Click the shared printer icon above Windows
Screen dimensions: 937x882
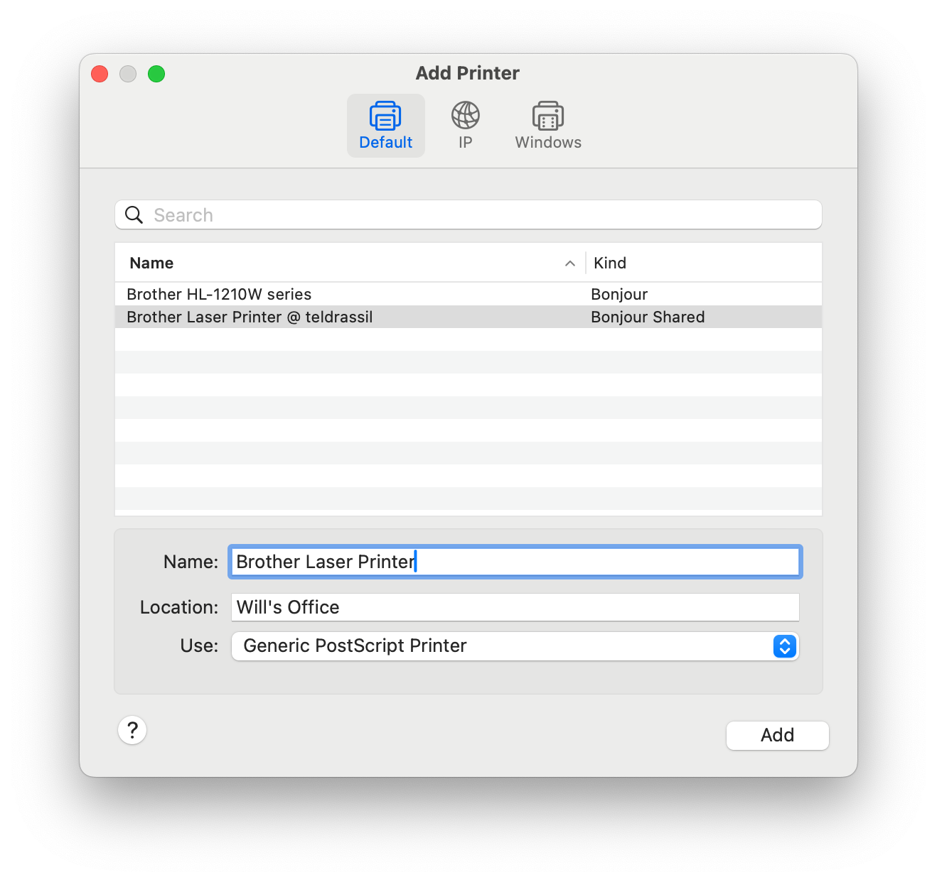coord(547,114)
